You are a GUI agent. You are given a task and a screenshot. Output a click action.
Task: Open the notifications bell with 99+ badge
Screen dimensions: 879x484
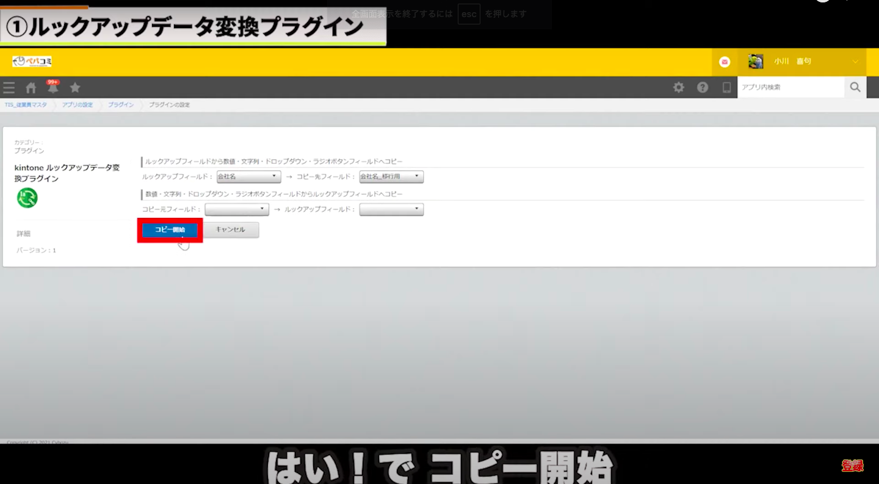(x=53, y=87)
